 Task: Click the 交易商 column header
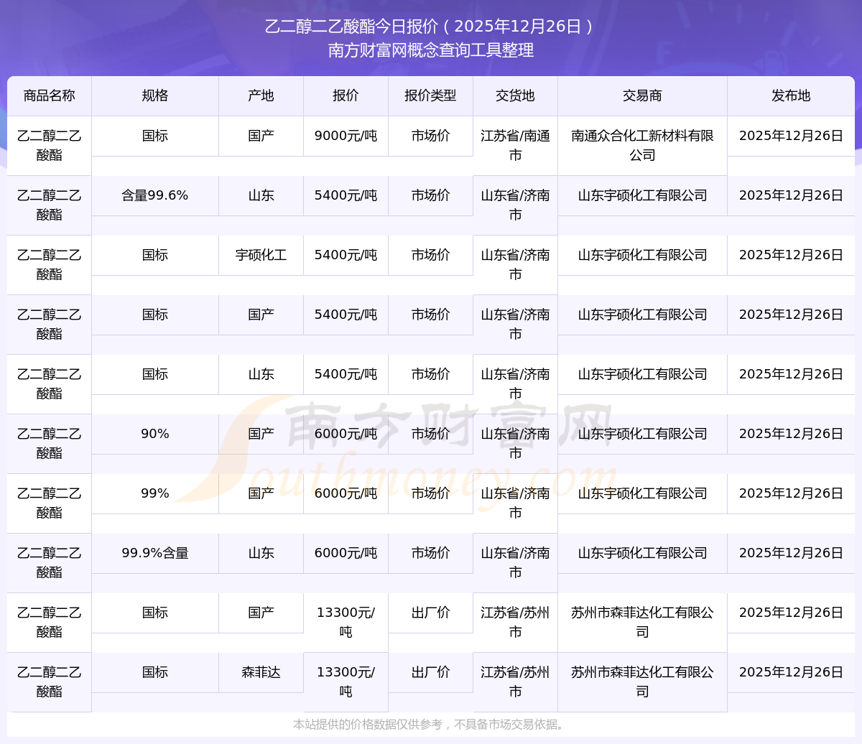[x=642, y=96]
